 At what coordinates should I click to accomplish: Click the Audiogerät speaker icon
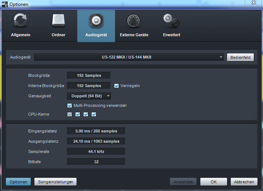96,20
